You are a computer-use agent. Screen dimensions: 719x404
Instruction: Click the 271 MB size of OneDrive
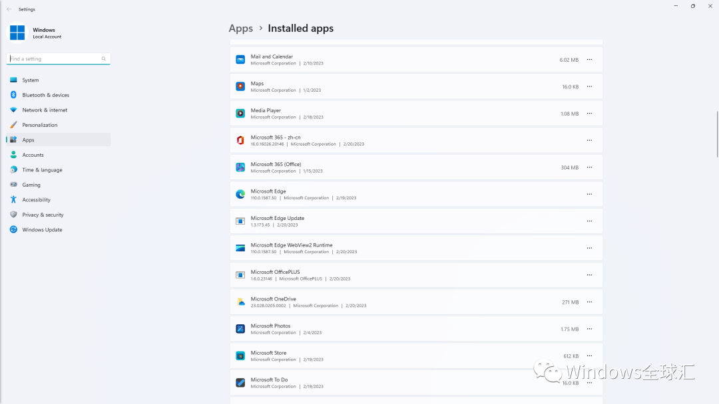coord(570,302)
